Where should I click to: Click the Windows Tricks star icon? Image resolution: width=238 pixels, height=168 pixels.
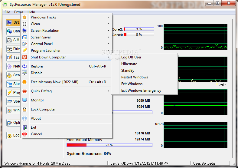tap(24, 17)
